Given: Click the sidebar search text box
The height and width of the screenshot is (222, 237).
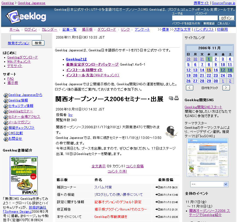Looking at the screenshot, I should 26,37.
